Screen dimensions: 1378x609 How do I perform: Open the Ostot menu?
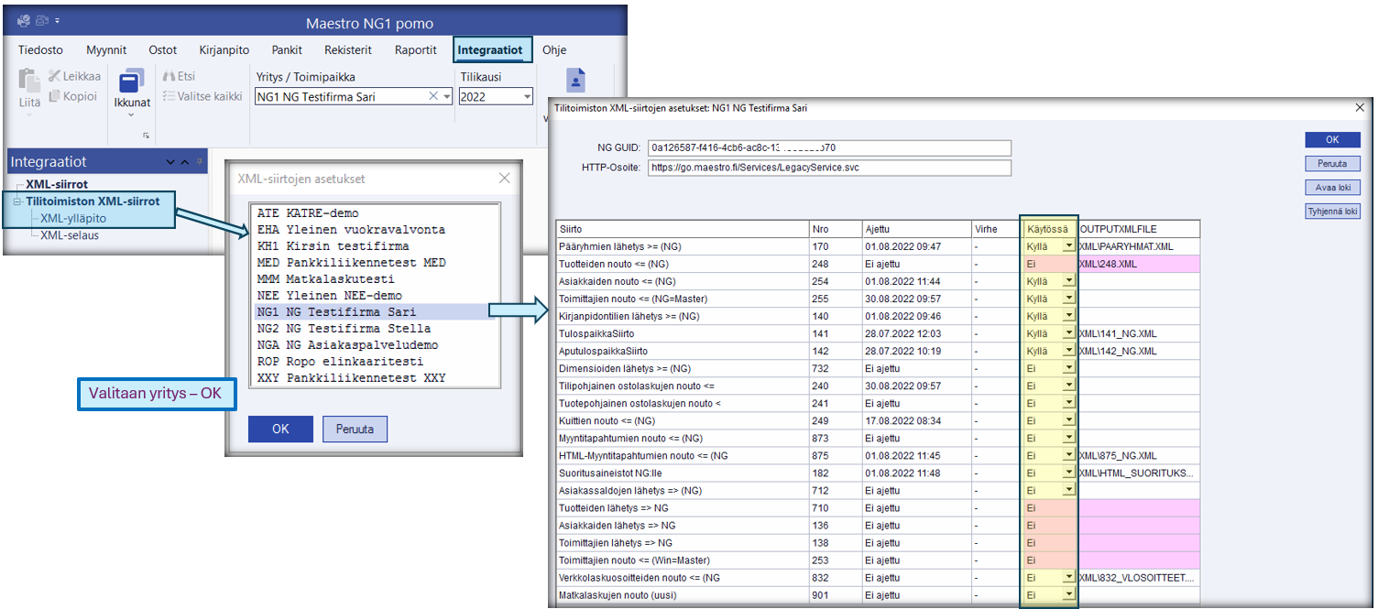coord(163,50)
